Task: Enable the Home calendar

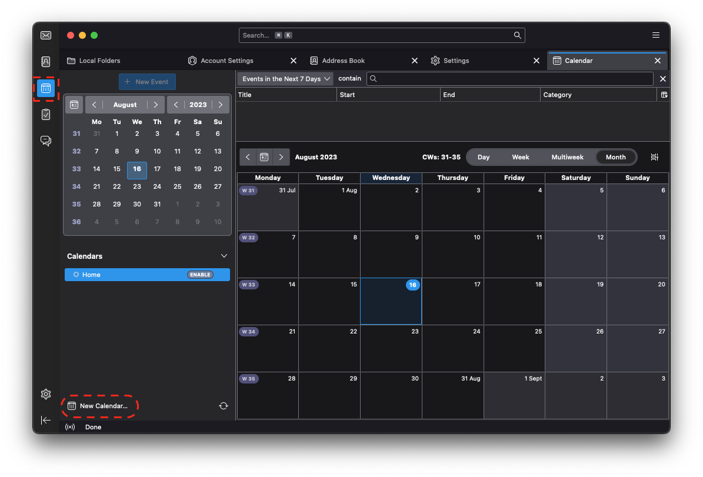Action: [200, 274]
